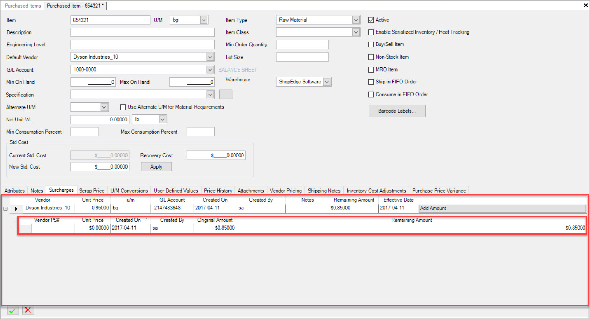Click the Barcode Labels... button
Viewport: 590px width, 319px height.
pos(397,111)
